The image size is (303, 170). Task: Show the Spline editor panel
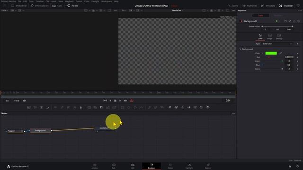click(x=233, y=6)
